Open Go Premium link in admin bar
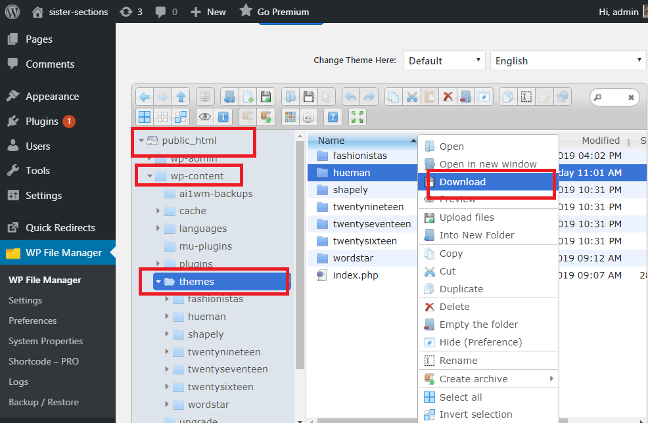 274,12
